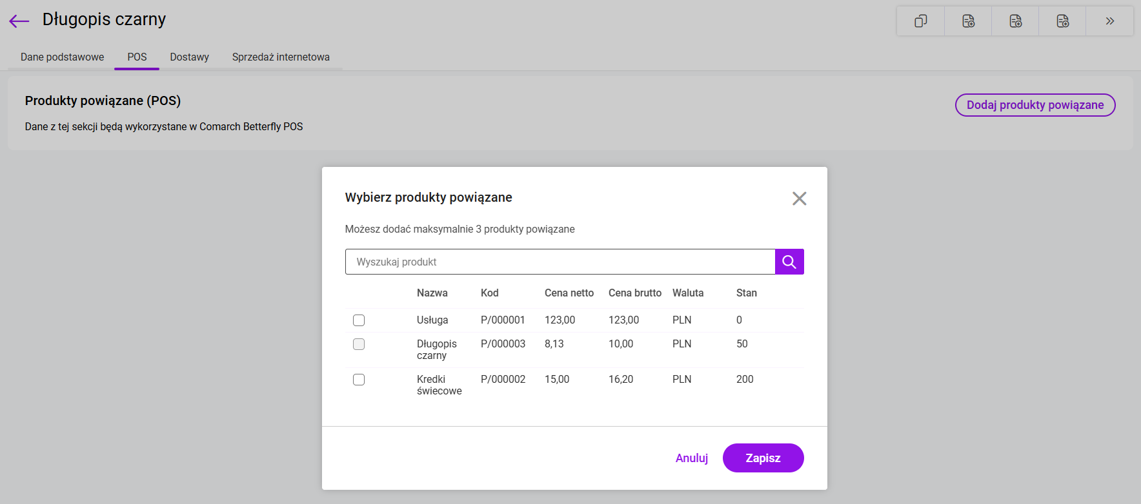1141x504 pixels.
Task: Click the middle add-document toolbar icon
Action: pyautogui.click(x=1015, y=21)
